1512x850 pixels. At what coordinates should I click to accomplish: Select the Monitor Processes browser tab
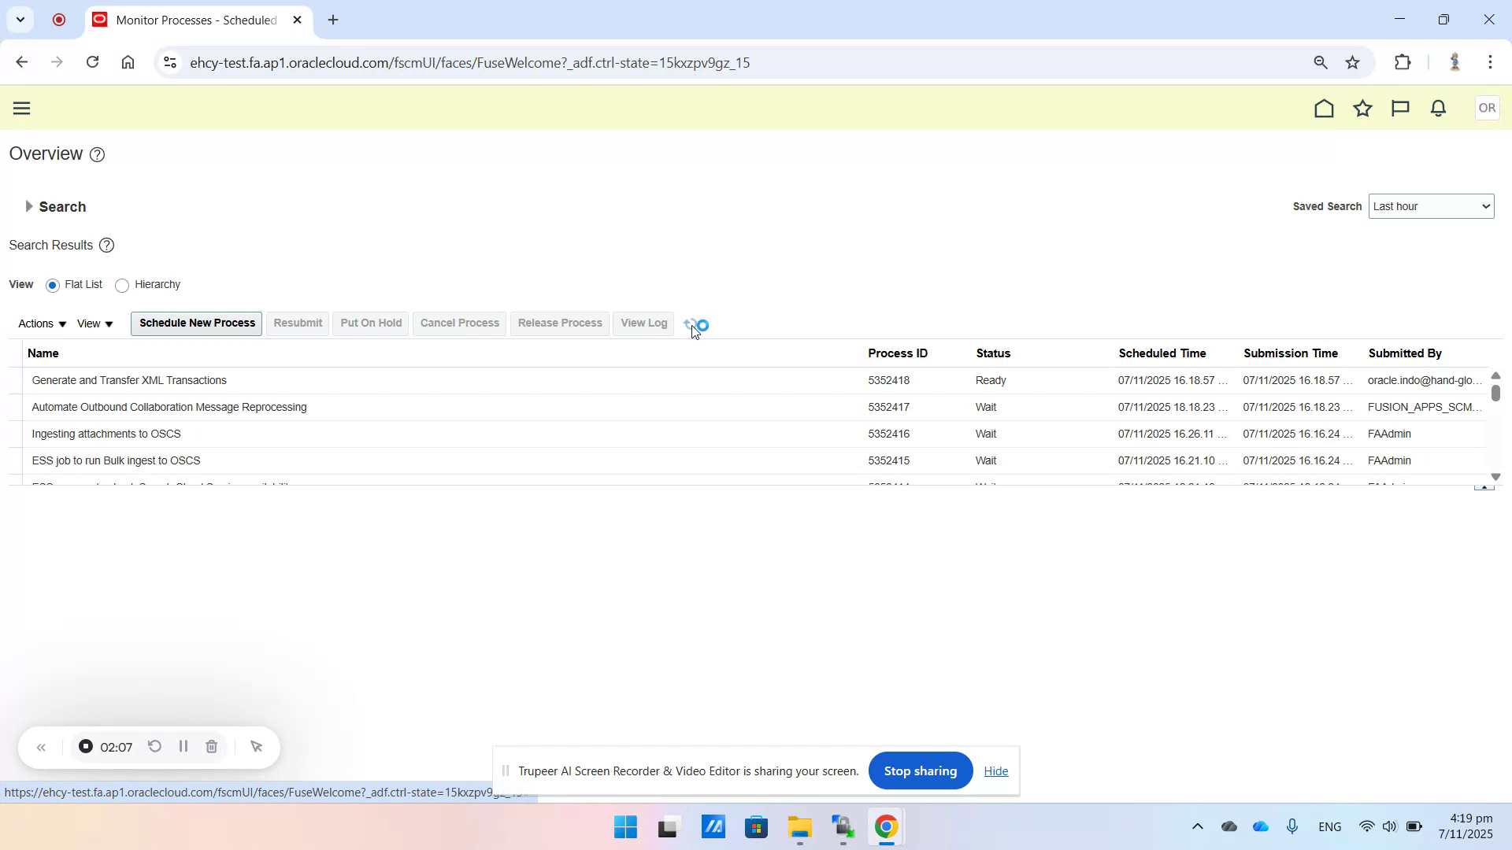coord(189,20)
